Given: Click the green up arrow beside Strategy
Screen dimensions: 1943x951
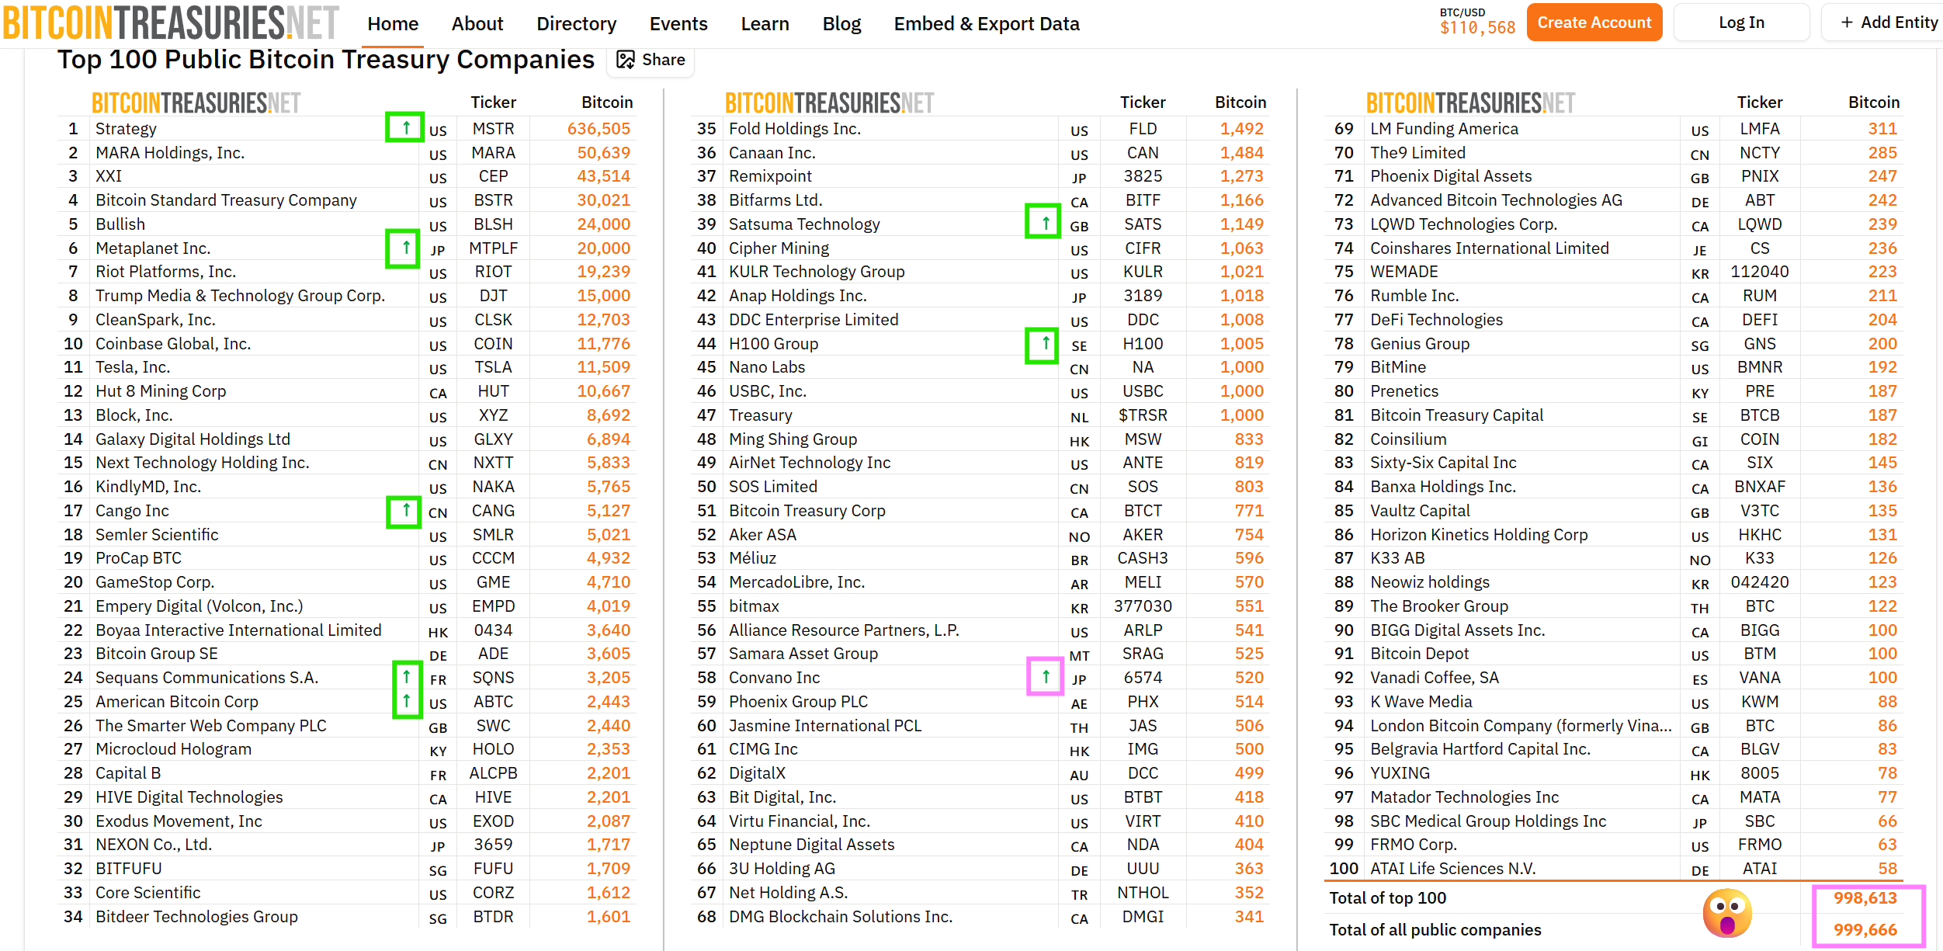Looking at the screenshot, I should [405, 127].
